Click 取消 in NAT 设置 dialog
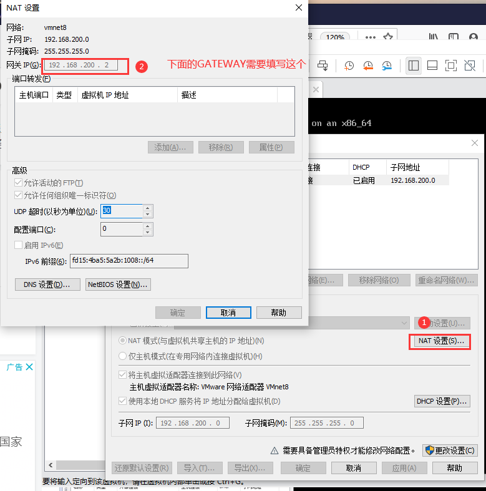The image size is (486, 491). click(x=228, y=313)
